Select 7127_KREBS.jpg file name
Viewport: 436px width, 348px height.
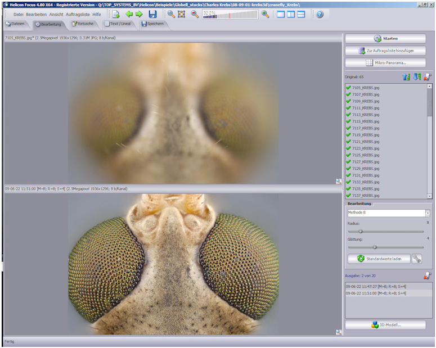tap(366, 162)
